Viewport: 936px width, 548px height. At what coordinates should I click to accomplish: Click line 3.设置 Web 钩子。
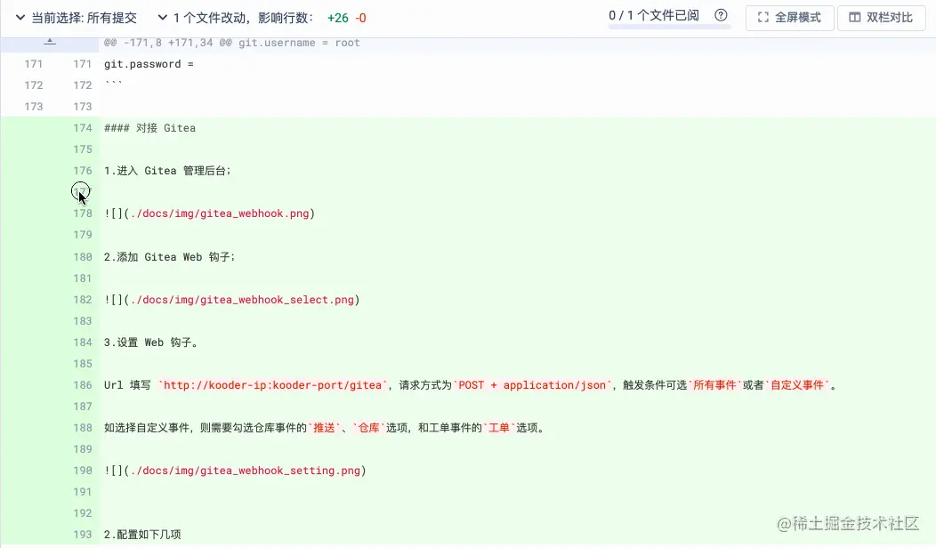point(151,342)
